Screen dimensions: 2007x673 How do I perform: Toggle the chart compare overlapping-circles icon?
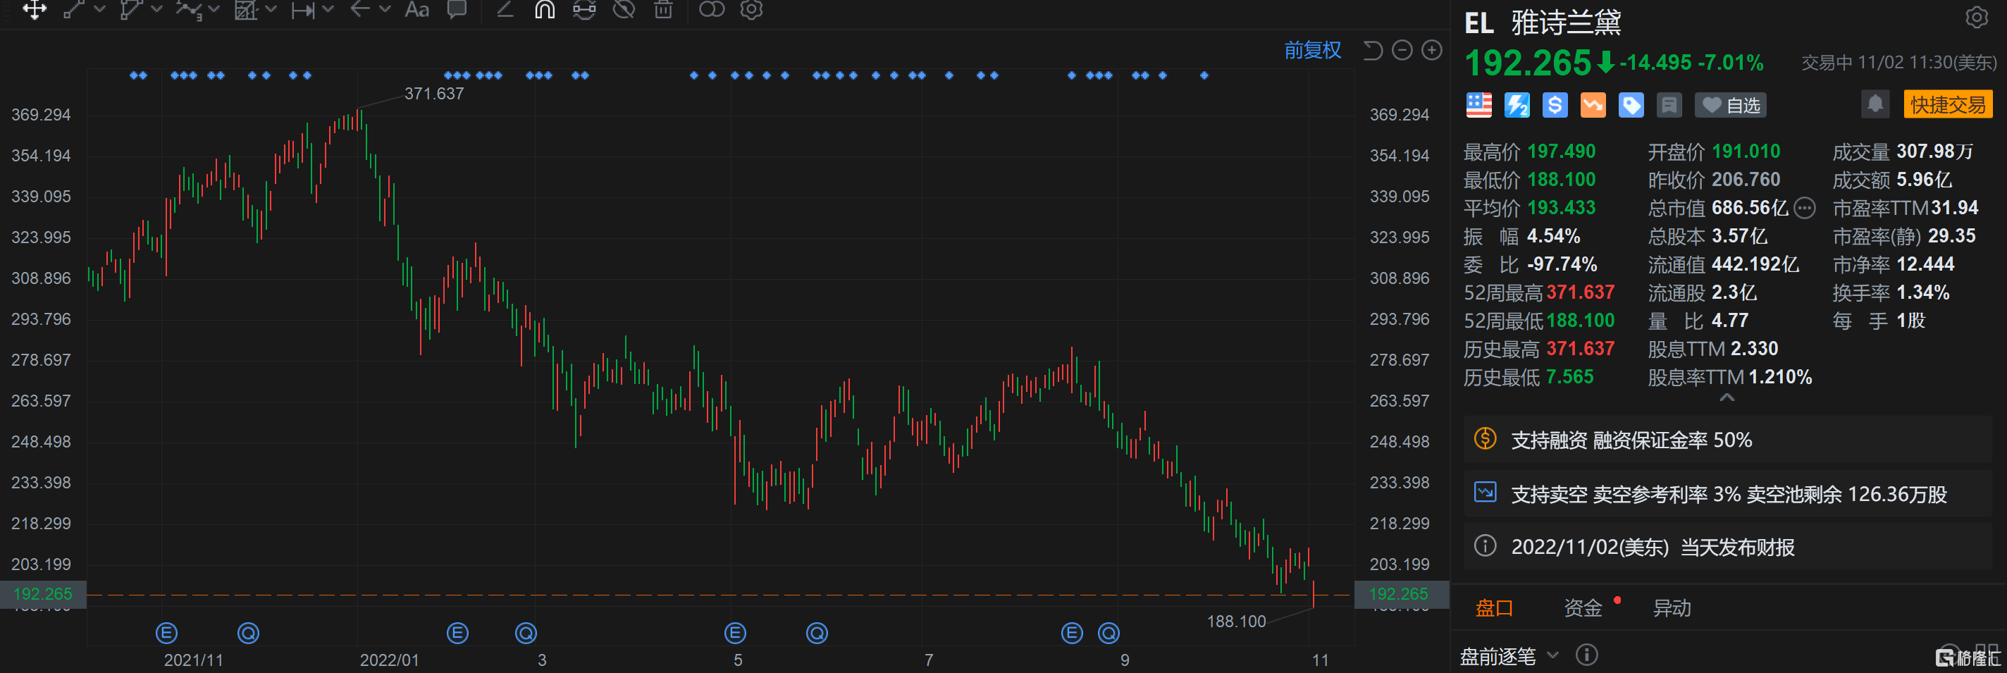[x=711, y=9]
